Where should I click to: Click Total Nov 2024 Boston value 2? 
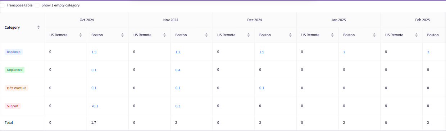click(x=176, y=122)
